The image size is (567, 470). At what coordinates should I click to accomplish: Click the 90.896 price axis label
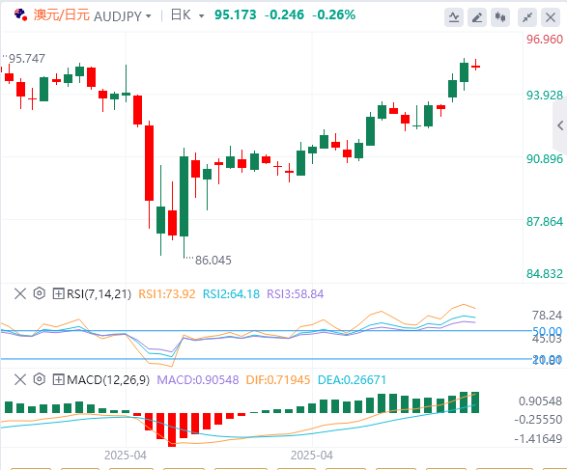545,159
